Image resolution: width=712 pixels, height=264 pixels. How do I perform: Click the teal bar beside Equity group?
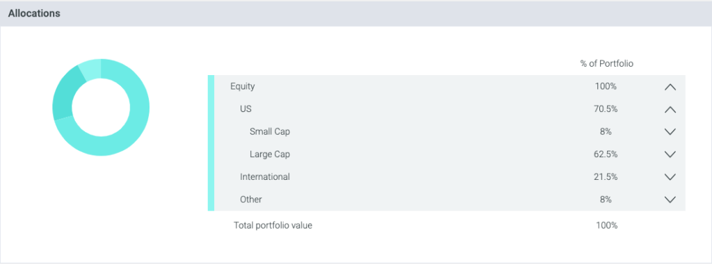pyautogui.click(x=211, y=143)
